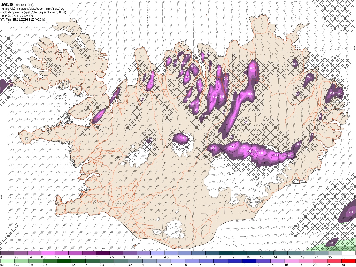Select the '1.2' snowfall value on the map

[239, 99]
